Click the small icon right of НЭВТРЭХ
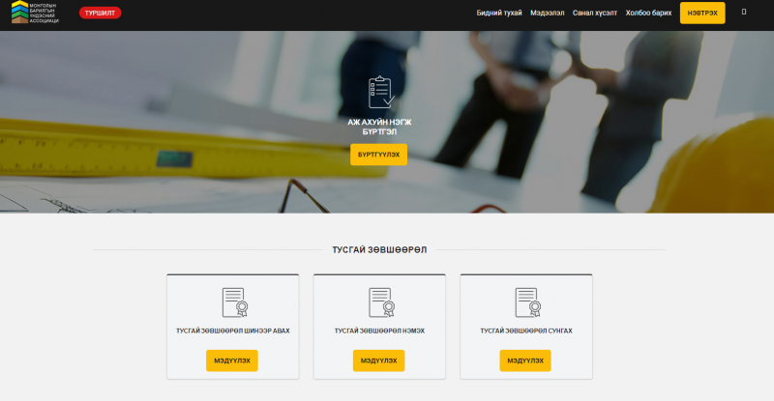Screen dimensions: 774x401 click(x=743, y=13)
